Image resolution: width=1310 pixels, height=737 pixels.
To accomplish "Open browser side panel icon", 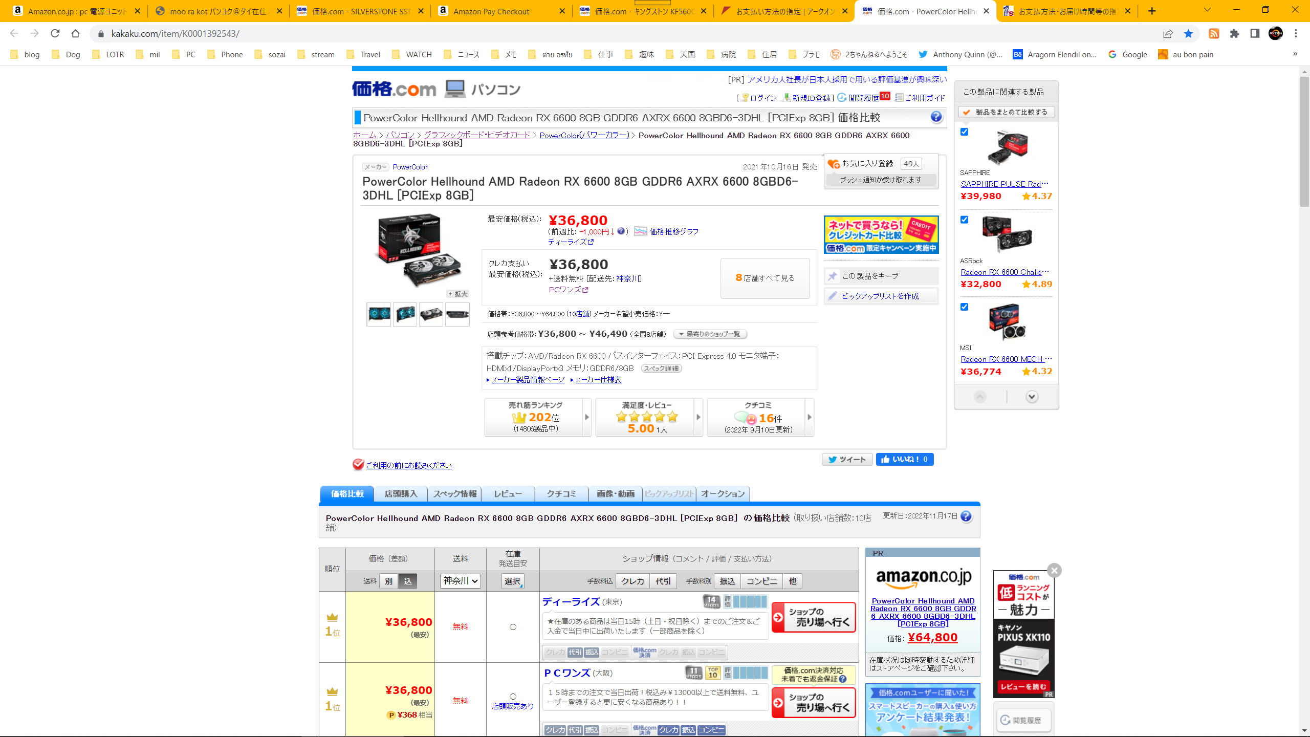I will pyautogui.click(x=1255, y=33).
